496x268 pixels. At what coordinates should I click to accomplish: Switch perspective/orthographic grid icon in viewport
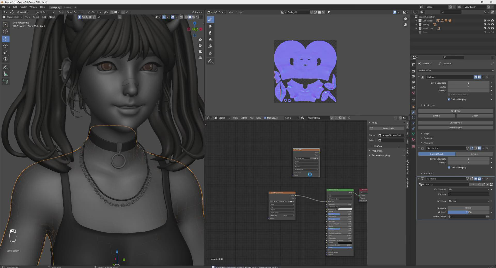click(x=200, y=58)
